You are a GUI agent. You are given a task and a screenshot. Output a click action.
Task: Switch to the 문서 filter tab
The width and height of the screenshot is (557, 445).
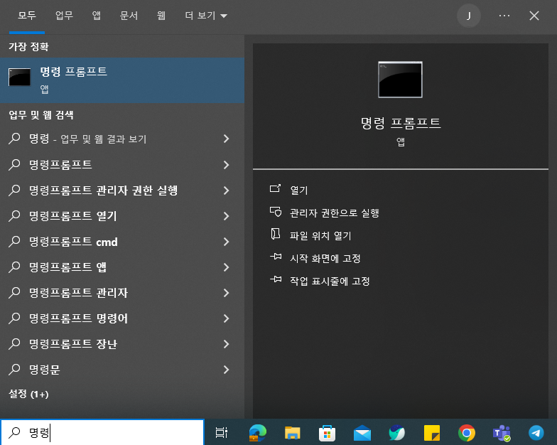(129, 16)
